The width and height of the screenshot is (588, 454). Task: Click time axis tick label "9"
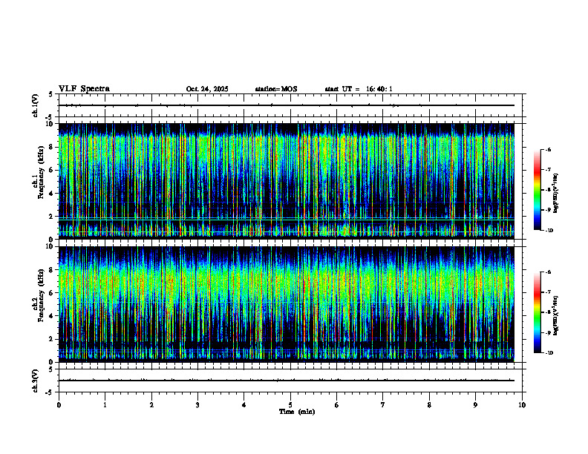(475, 405)
